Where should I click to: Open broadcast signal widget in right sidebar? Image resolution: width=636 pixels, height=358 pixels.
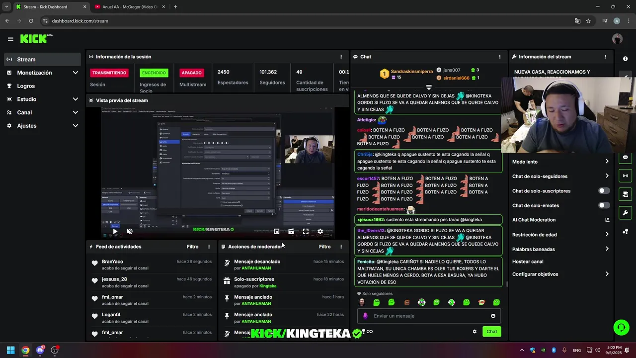625,176
